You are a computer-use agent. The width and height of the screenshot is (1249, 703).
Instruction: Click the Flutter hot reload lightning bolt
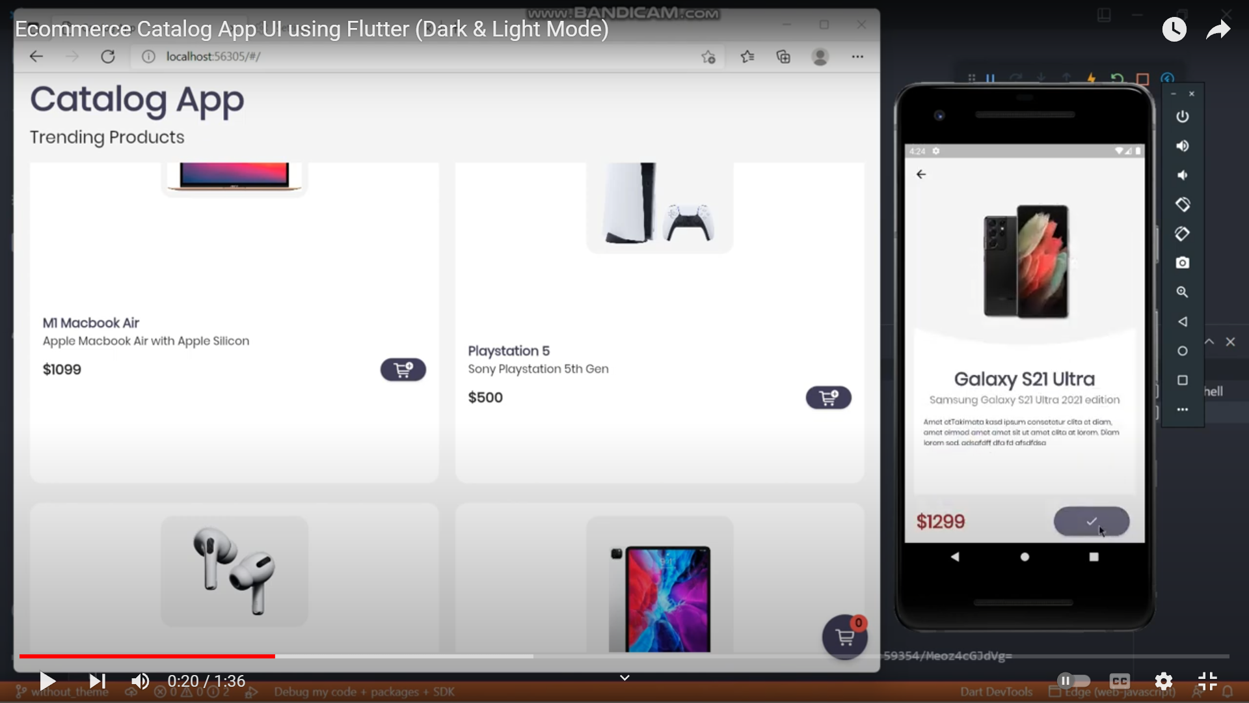pyautogui.click(x=1092, y=79)
